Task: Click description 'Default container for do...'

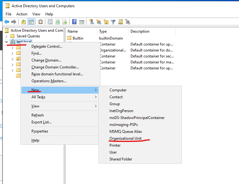Action: 152,50
